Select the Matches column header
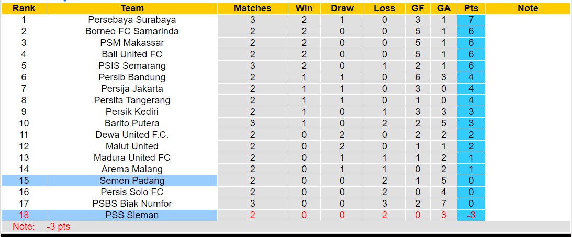Viewport: 572px width, 237px height. click(252, 8)
